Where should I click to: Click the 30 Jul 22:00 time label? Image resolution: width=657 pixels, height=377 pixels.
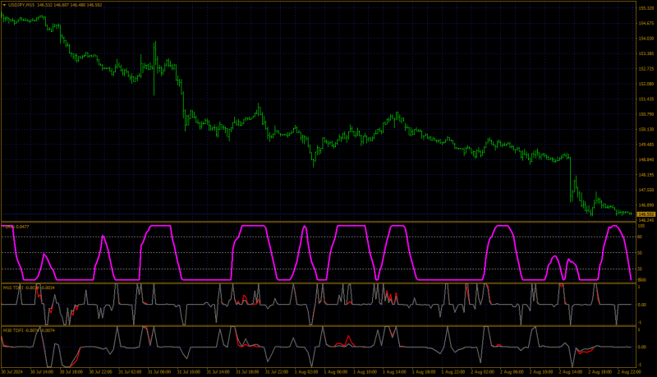[100, 371]
